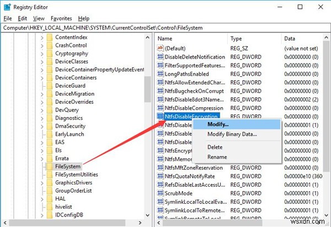This screenshot has width=331, height=227.
Task: Click the GraphicsDrivers folder icon
Action: (x=50, y=183)
